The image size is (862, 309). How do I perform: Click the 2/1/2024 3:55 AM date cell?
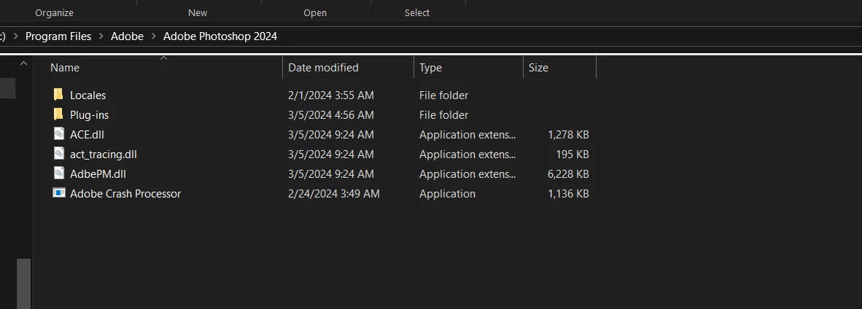331,95
